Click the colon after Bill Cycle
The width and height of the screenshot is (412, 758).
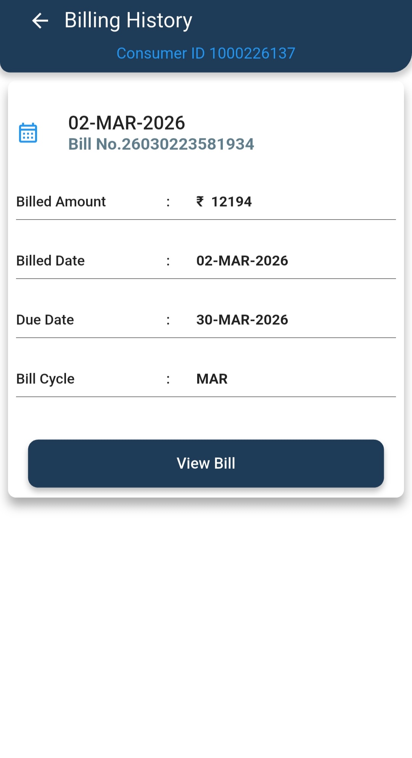[x=168, y=380]
